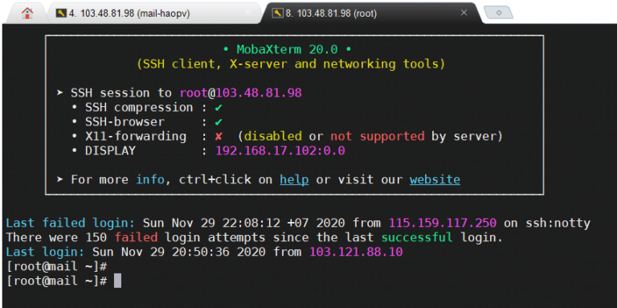
Task: Click the red X next to X11-forwarding
Action: [x=219, y=137]
